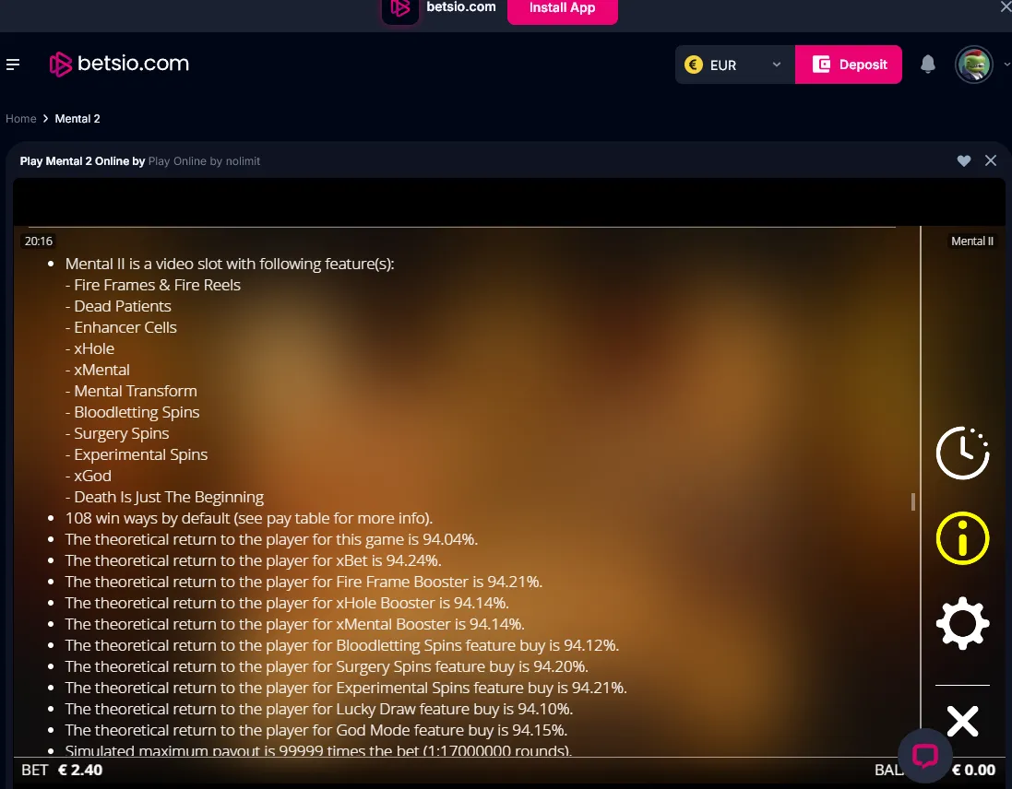Click the xBet RTP 94.24% line
Viewport: 1012px width, 789px height.
coord(254,560)
